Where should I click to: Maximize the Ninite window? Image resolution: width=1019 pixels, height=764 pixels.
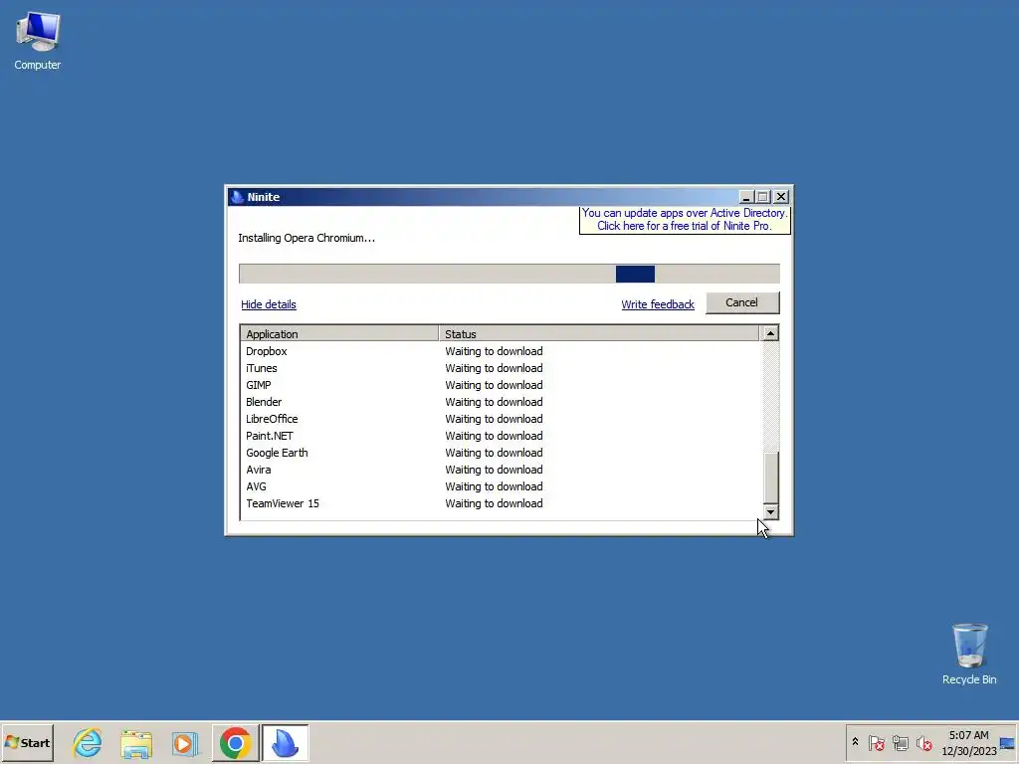click(763, 197)
